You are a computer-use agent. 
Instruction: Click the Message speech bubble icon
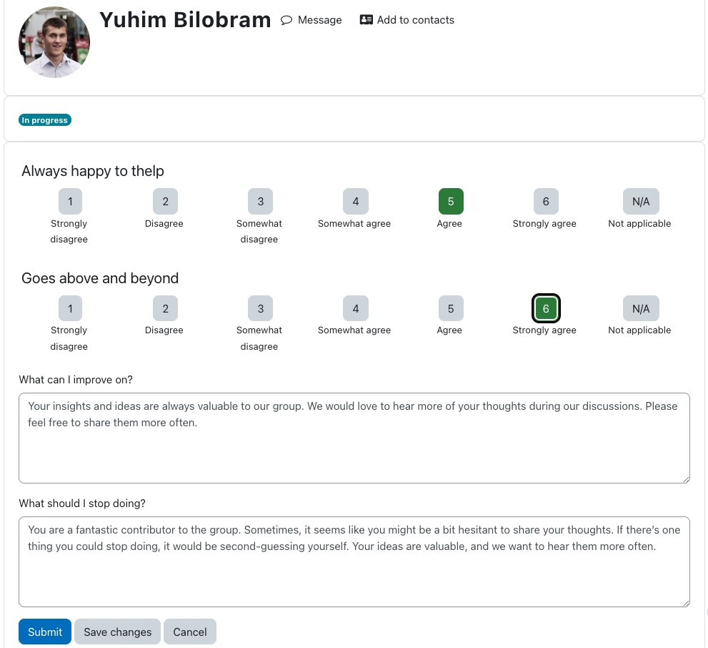pos(286,20)
